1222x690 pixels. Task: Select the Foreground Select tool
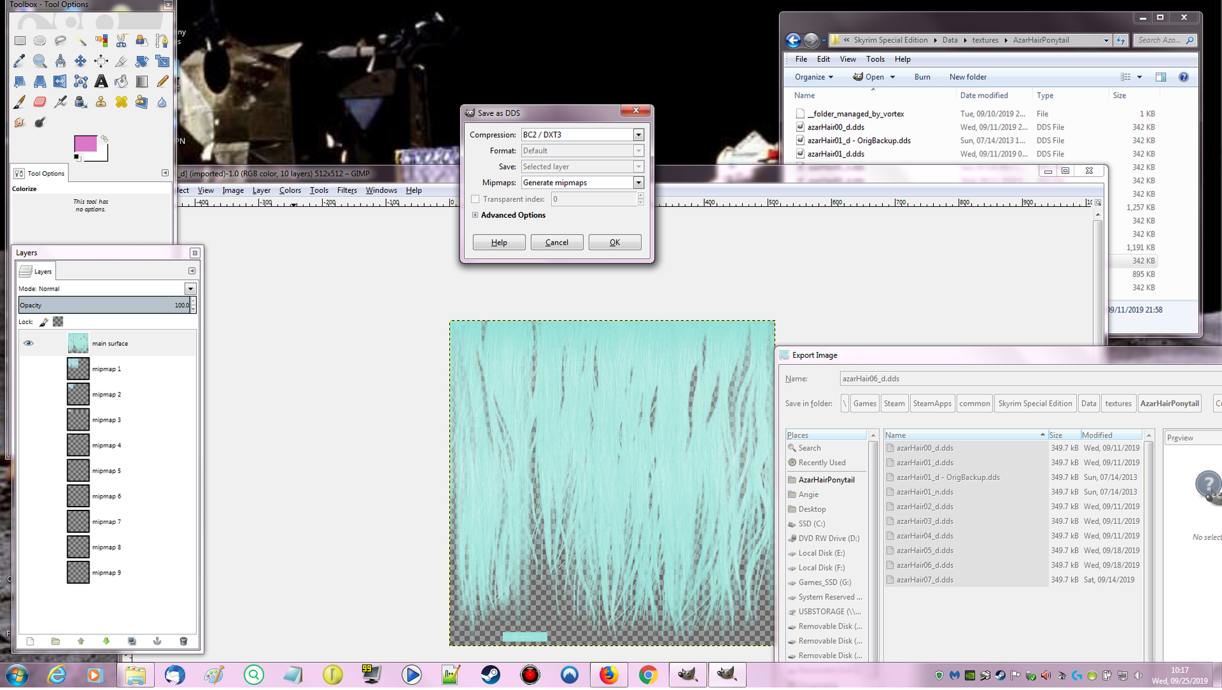coord(142,41)
